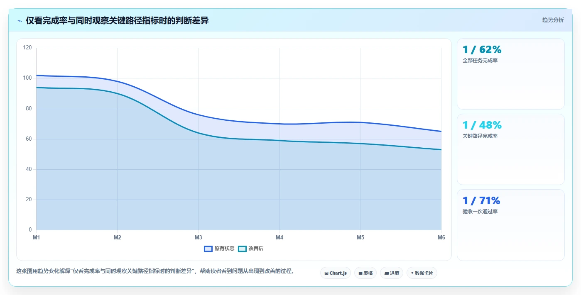
Task: Click the 40 y-axis value
Action: 29,169
